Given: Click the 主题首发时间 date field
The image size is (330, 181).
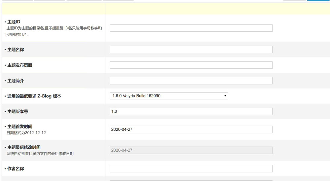Looking at the screenshot, I should click(x=191, y=129).
